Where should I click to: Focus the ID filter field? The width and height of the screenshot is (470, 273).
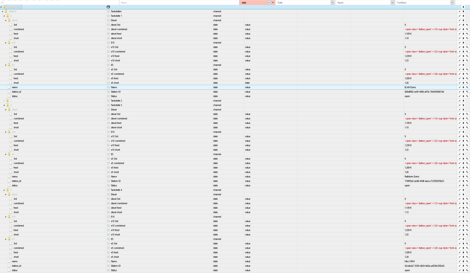coord(60,3)
